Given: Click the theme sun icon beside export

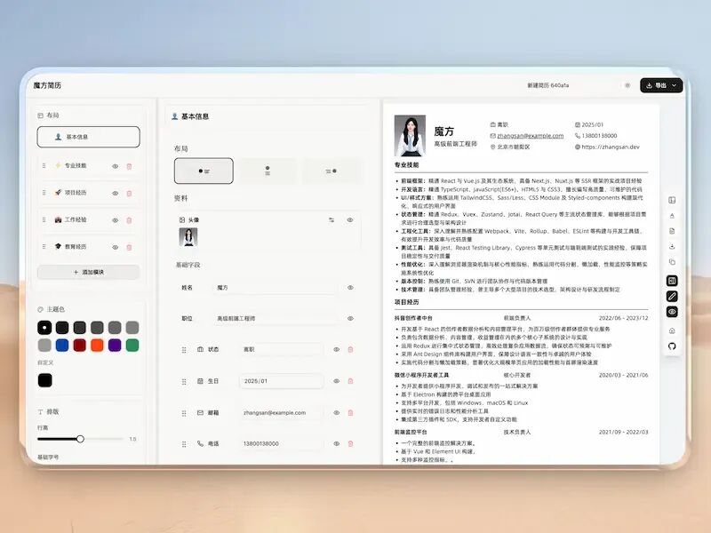Looking at the screenshot, I should (x=627, y=85).
